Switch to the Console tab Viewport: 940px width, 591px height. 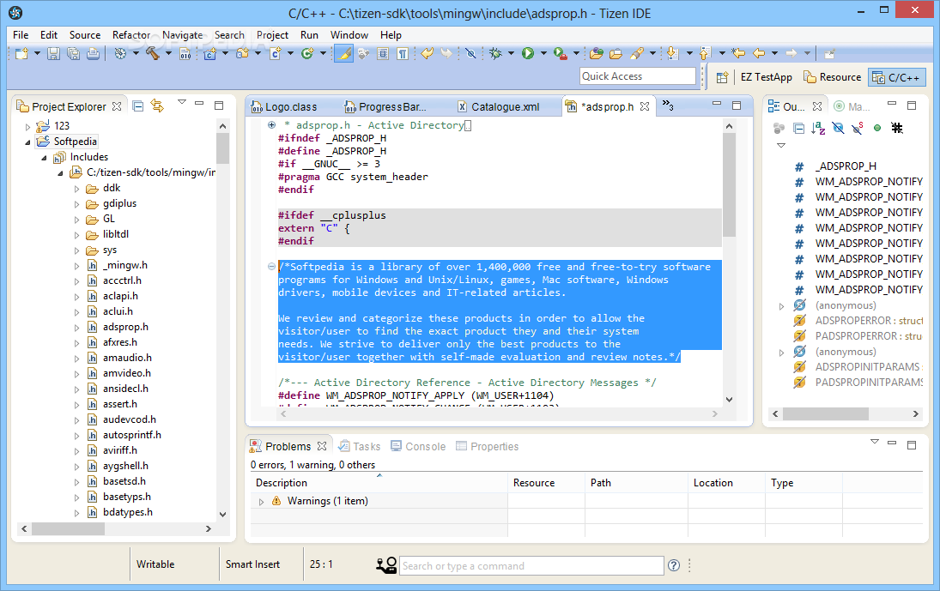[x=418, y=446]
